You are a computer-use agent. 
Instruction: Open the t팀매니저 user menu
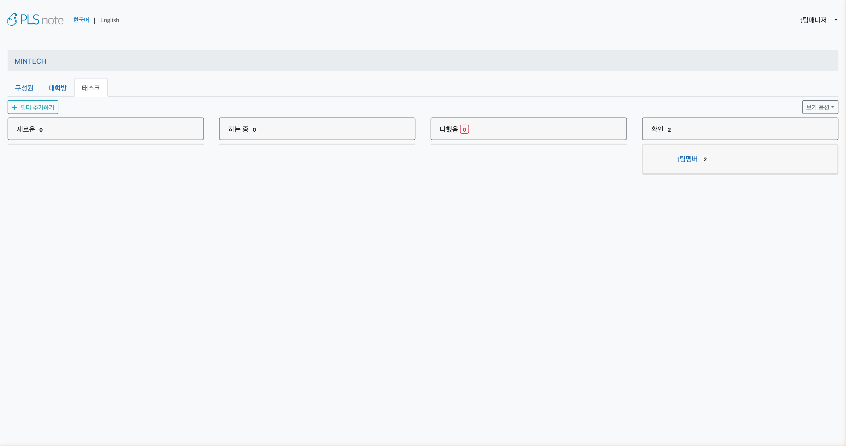[813, 20]
